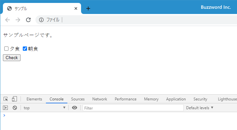The image size is (237, 130).
Task: Open the Elements panel tab
Action: pyautogui.click(x=34, y=99)
